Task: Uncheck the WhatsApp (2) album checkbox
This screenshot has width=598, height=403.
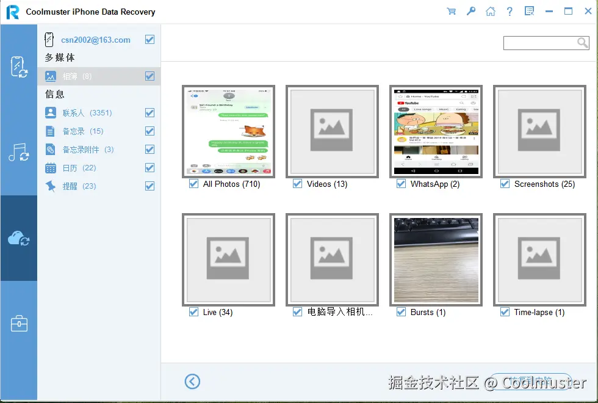Action: [x=401, y=184]
